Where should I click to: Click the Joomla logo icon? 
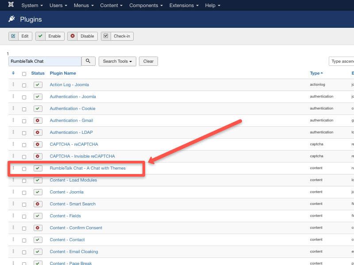[11, 5]
